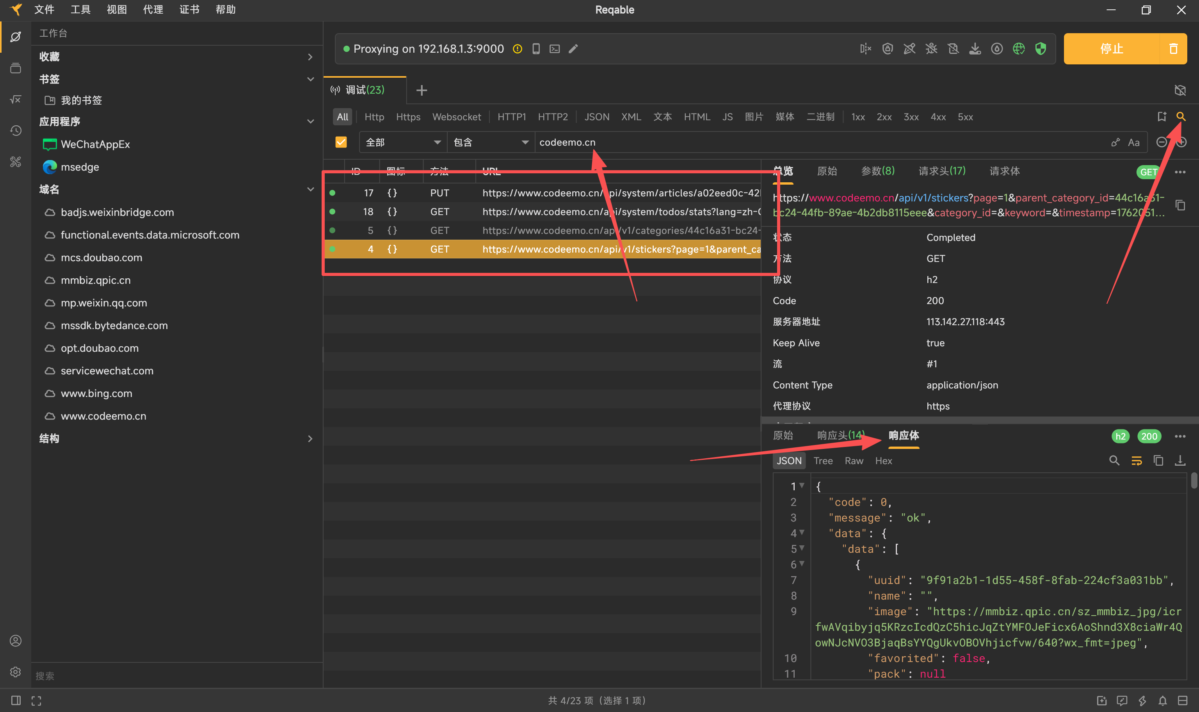
Task: Click the codeemo.cn filter text field
Action: (x=815, y=142)
